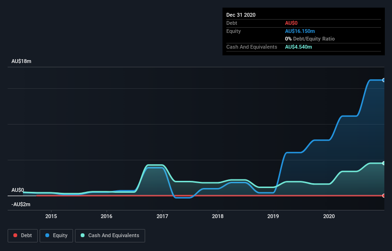Toggle the Cash And Equivalents legend button
Screen dimensions: 392x251
pyautogui.click(x=110, y=236)
